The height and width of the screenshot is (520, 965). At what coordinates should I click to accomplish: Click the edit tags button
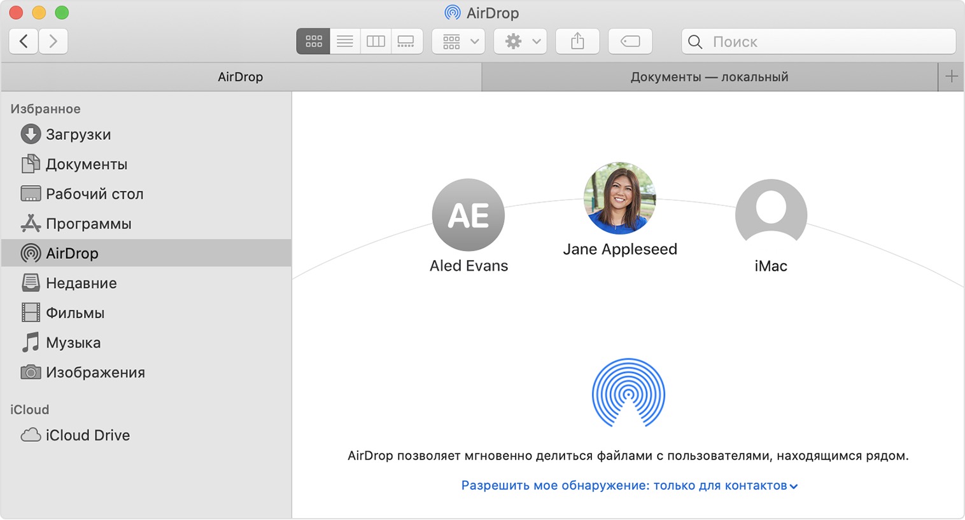pos(630,41)
